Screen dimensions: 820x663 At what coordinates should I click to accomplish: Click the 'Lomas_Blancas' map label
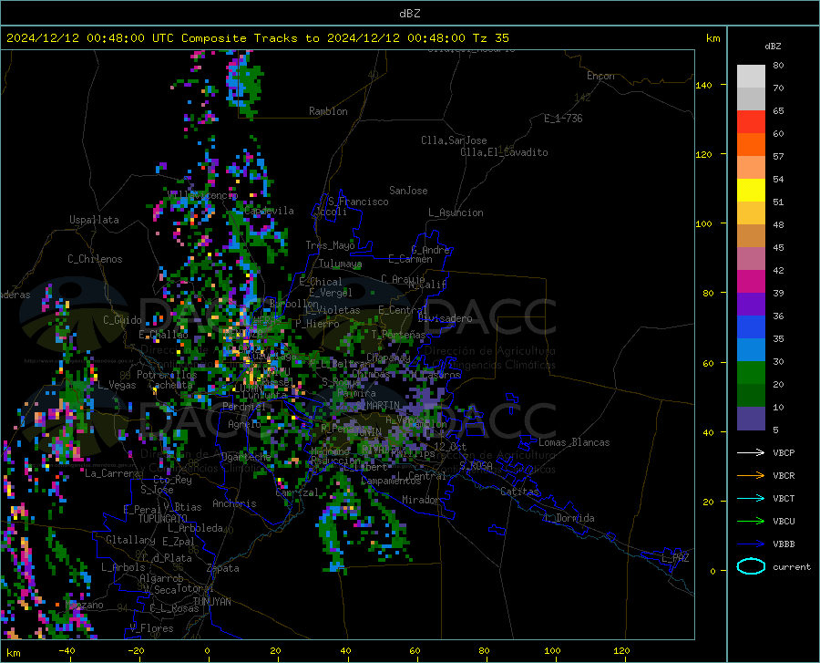click(574, 442)
